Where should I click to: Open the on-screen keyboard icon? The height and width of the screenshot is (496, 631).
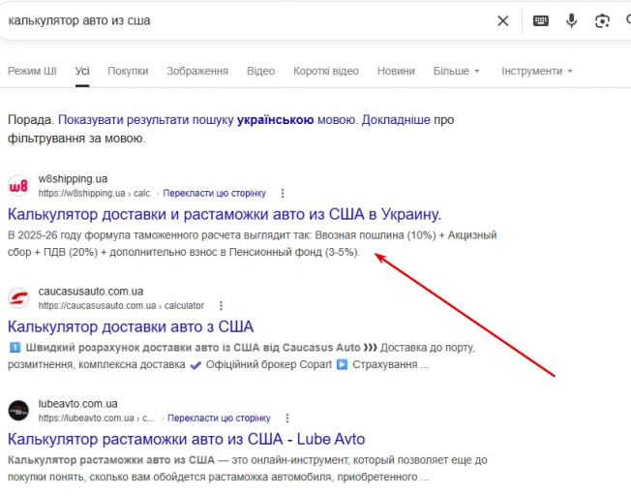(540, 20)
